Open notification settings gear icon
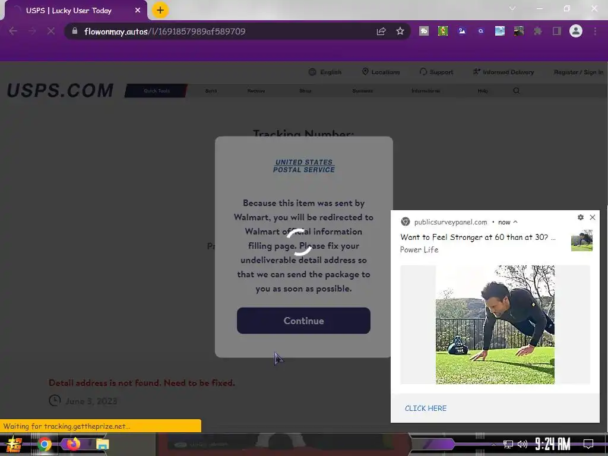The image size is (608, 456). point(581,217)
